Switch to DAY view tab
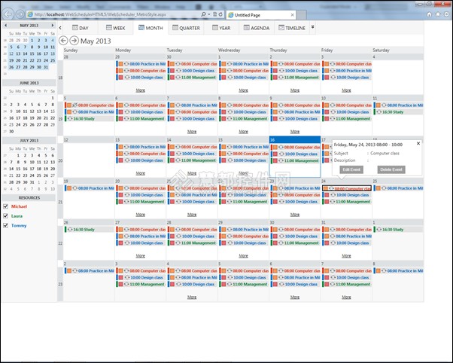Image resolution: width=453 pixels, height=363 pixels. click(x=81, y=28)
